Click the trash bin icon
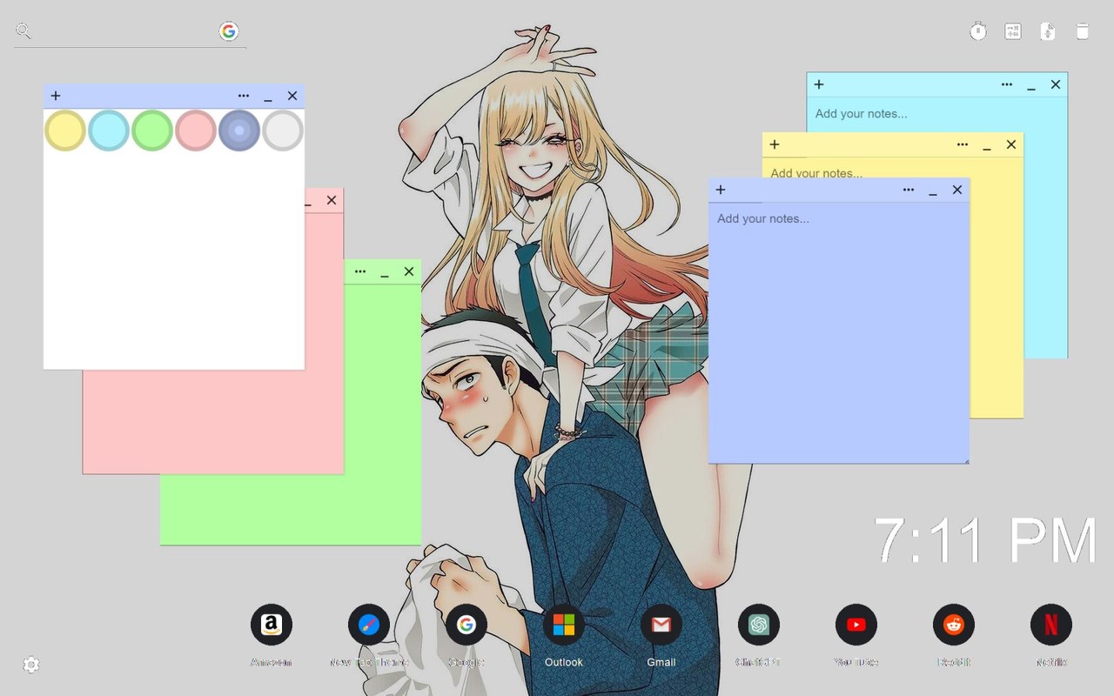 click(1083, 31)
